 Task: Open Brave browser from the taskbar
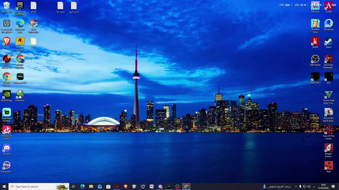pyautogui.click(x=126, y=187)
